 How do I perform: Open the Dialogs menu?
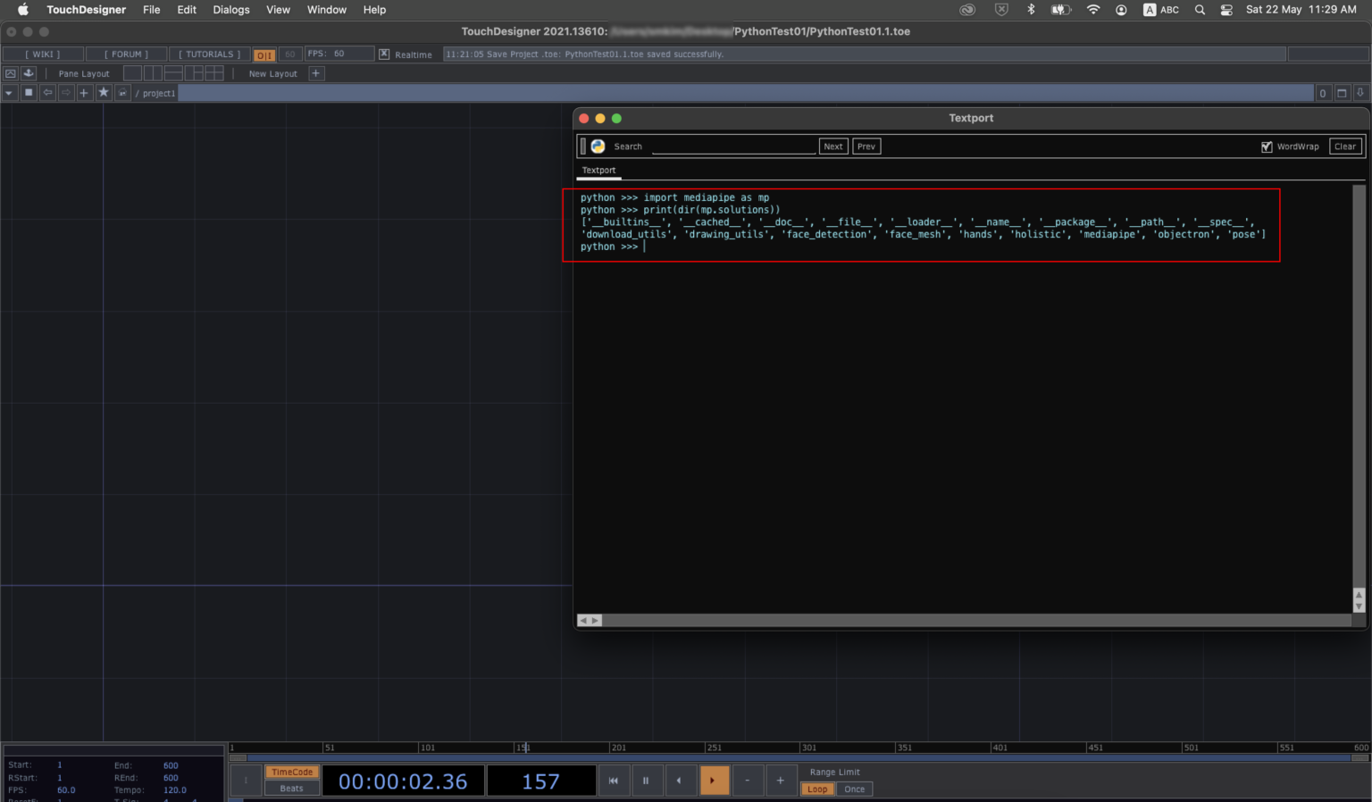[230, 10]
